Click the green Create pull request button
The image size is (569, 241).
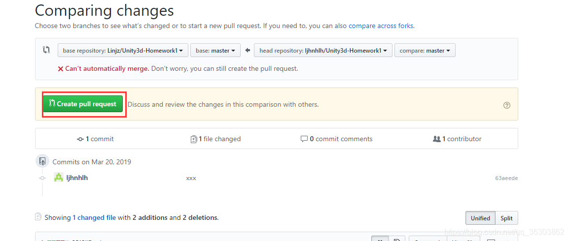coord(83,104)
